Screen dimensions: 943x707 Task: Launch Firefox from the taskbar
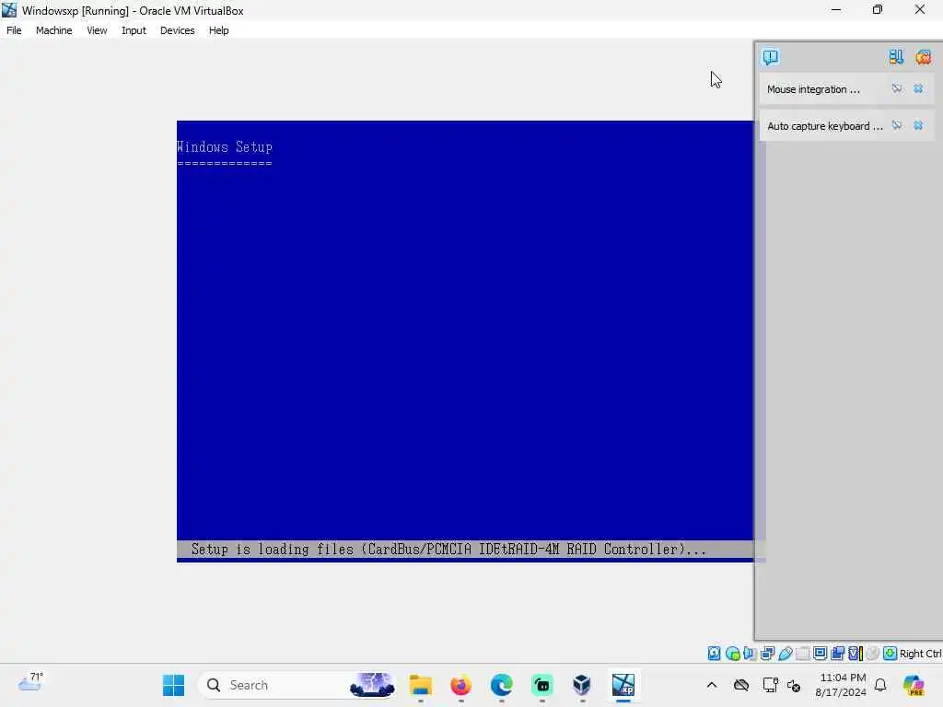coord(460,685)
